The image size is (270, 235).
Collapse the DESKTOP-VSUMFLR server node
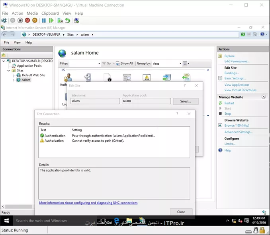(x=4, y=61)
